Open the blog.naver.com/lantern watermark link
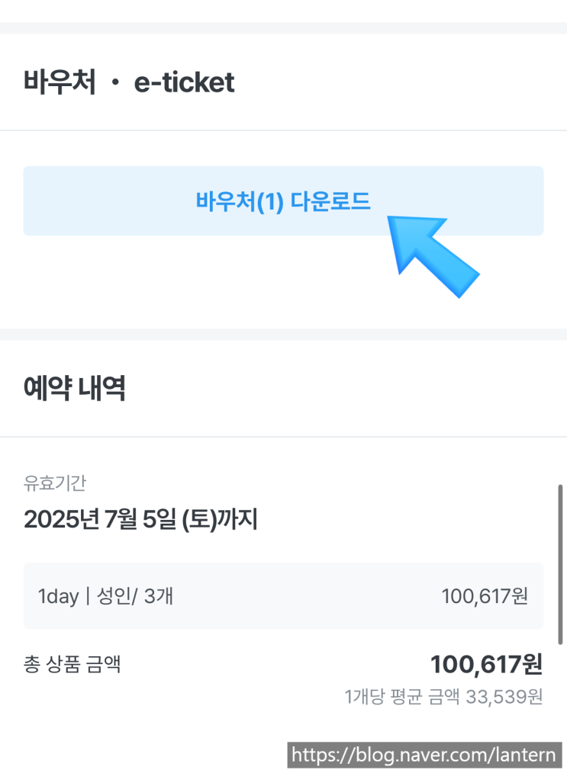The image size is (567, 773). (x=424, y=755)
